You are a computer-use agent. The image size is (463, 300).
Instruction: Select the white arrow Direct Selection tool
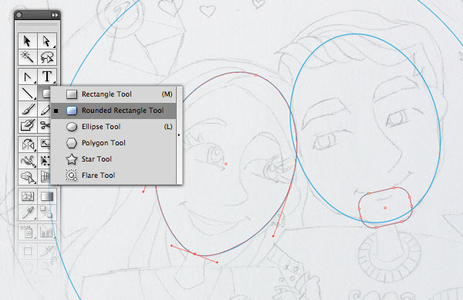pos(46,41)
